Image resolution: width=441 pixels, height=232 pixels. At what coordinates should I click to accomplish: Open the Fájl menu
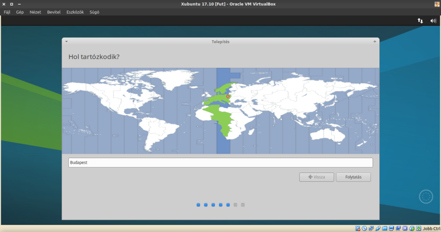[x=7, y=12]
